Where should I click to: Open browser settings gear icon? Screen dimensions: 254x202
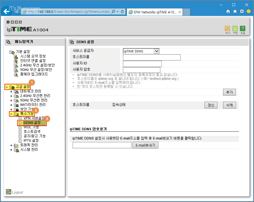[242, 11]
